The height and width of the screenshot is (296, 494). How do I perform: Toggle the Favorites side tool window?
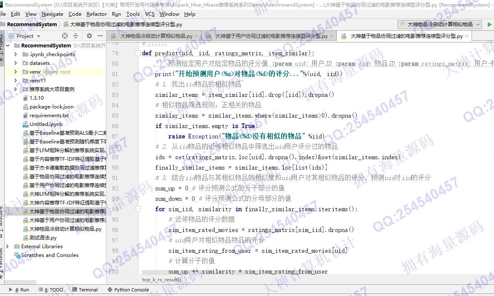[2, 263]
